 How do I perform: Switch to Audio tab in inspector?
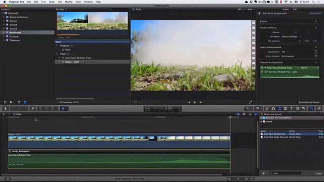(286, 10)
